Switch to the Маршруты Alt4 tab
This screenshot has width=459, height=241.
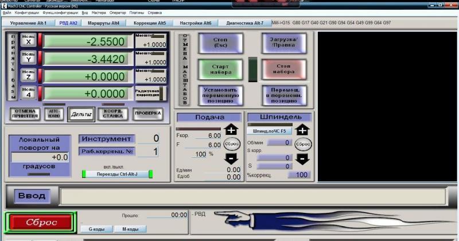point(103,23)
